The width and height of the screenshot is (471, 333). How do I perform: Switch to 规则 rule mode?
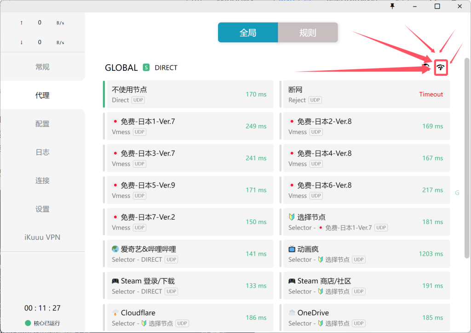308,33
